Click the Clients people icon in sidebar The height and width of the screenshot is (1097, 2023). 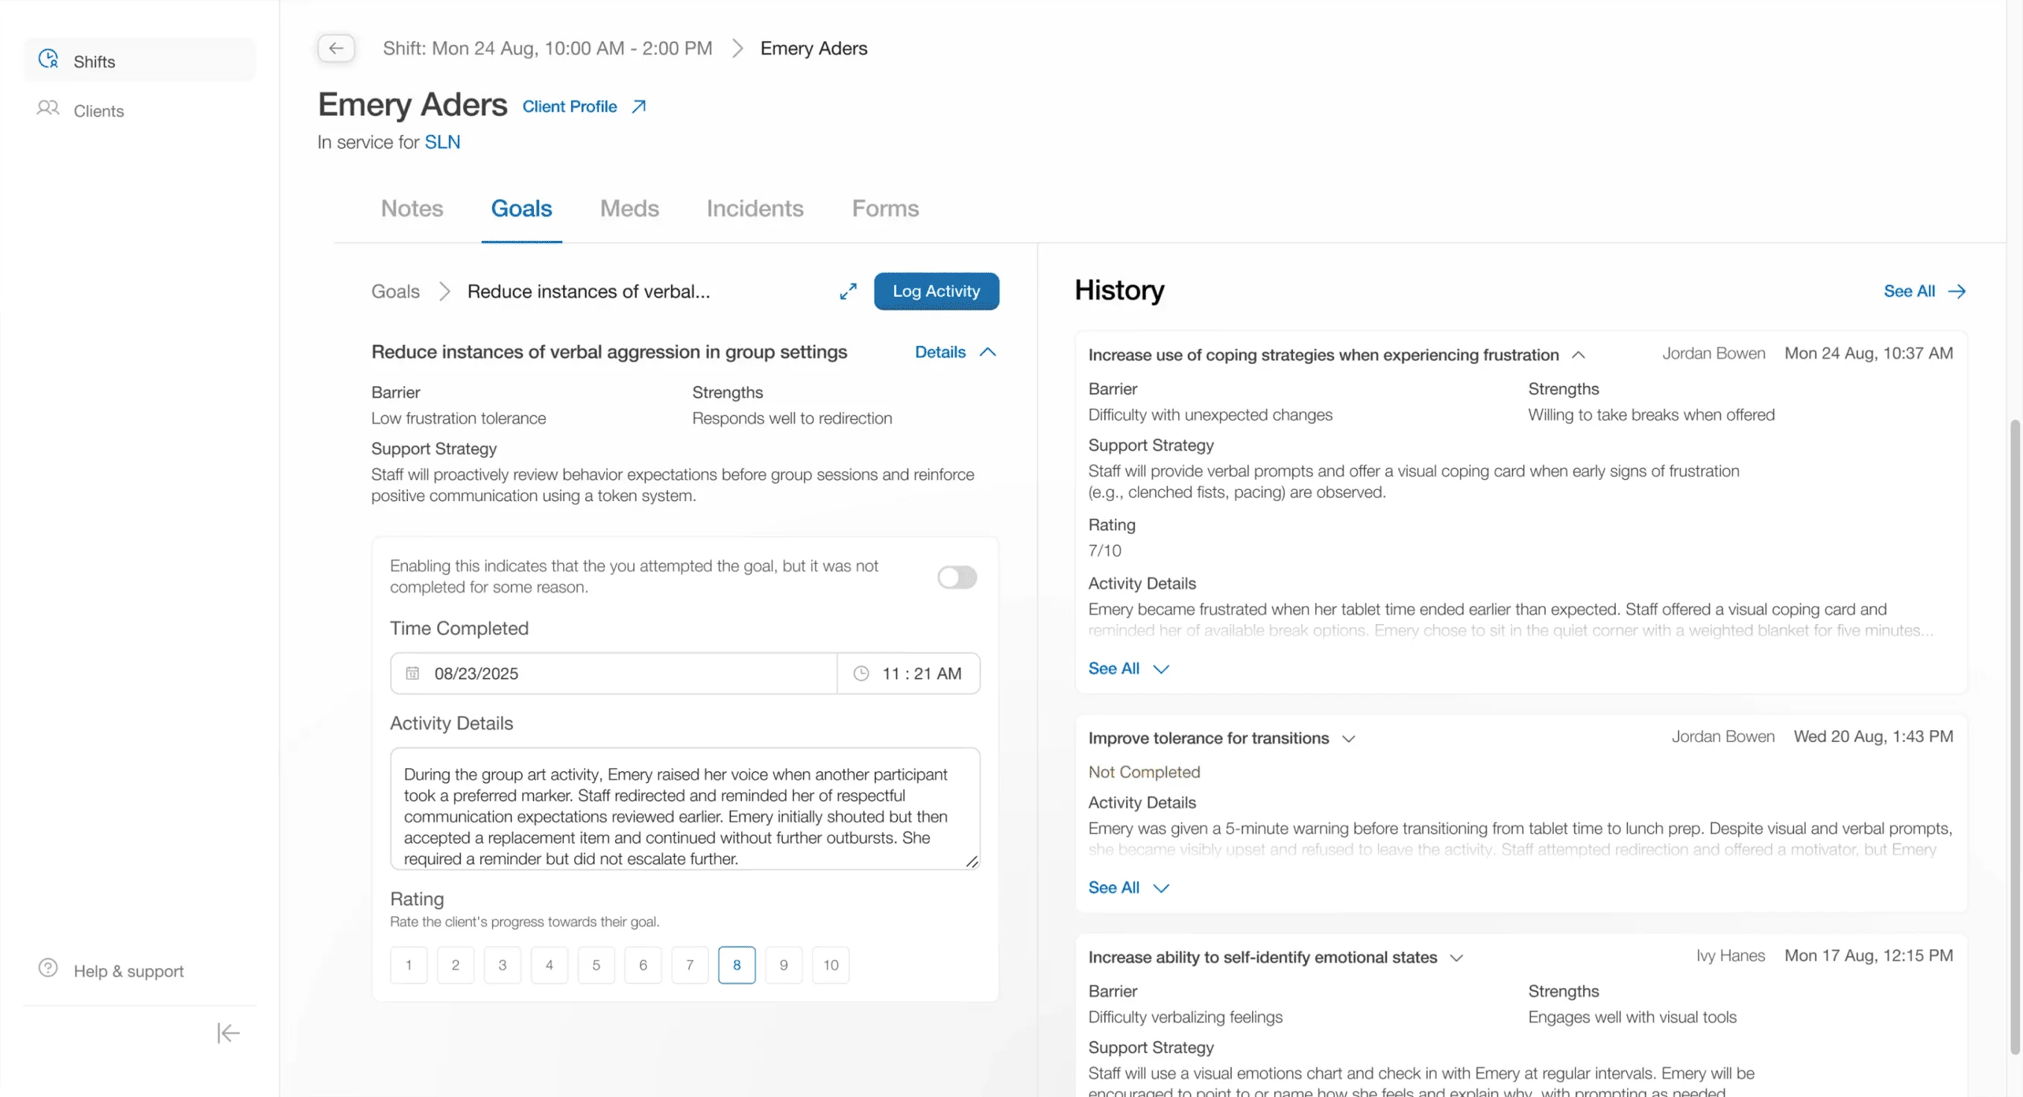pyautogui.click(x=48, y=109)
